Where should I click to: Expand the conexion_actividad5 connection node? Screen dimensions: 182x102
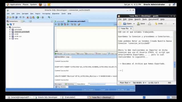[10, 32]
